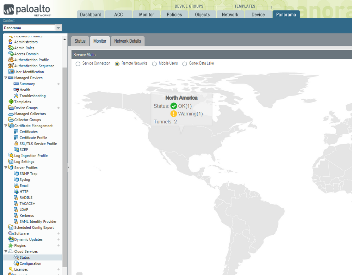Switch to the Network Details tab
Viewport: 352px width, 275px height.
[x=127, y=41]
